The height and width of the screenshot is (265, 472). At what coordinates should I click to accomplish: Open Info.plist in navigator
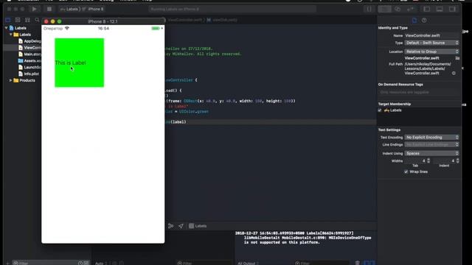click(29, 74)
